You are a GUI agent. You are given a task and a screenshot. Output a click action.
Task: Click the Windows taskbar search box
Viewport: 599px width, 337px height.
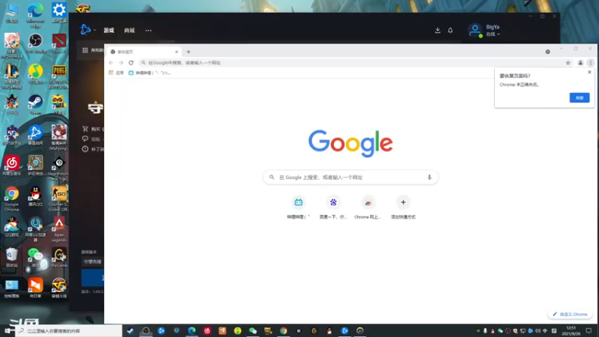click(69, 330)
